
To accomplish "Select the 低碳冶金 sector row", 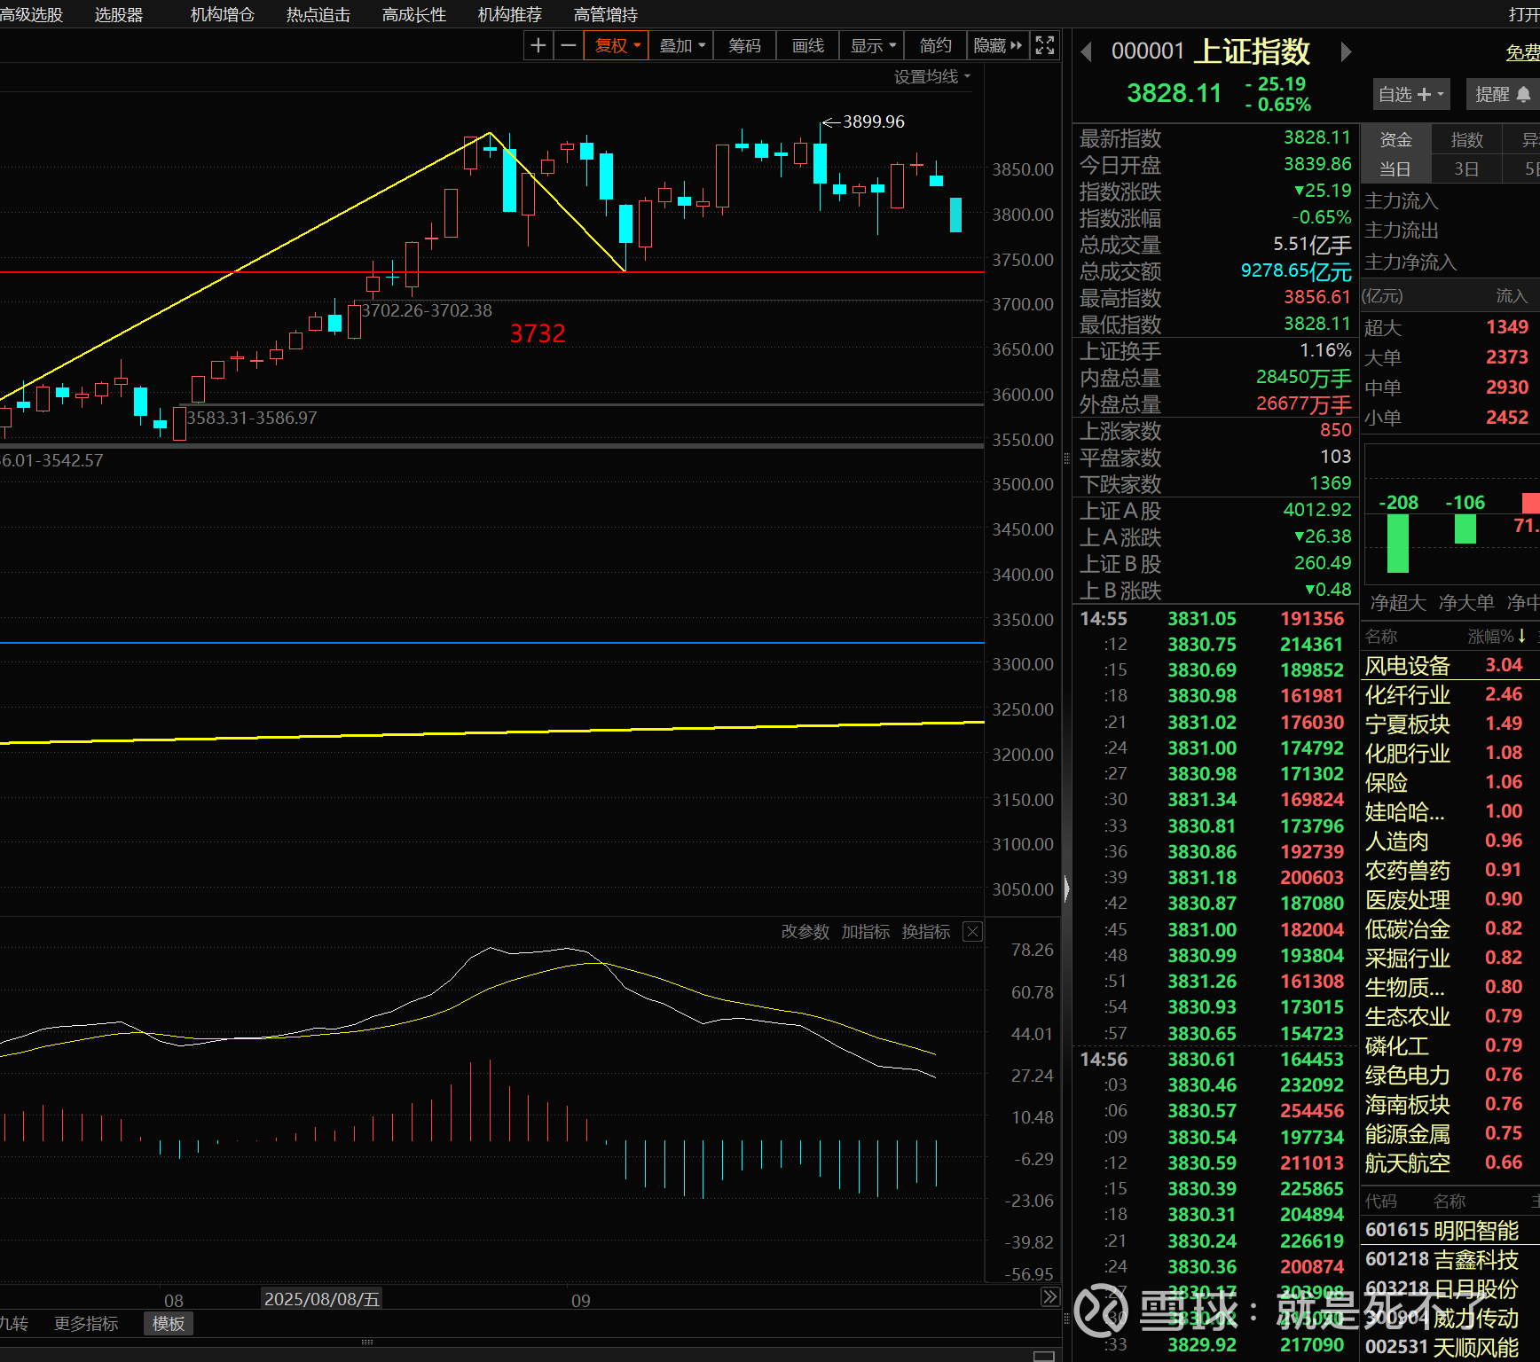I will click(x=1450, y=928).
